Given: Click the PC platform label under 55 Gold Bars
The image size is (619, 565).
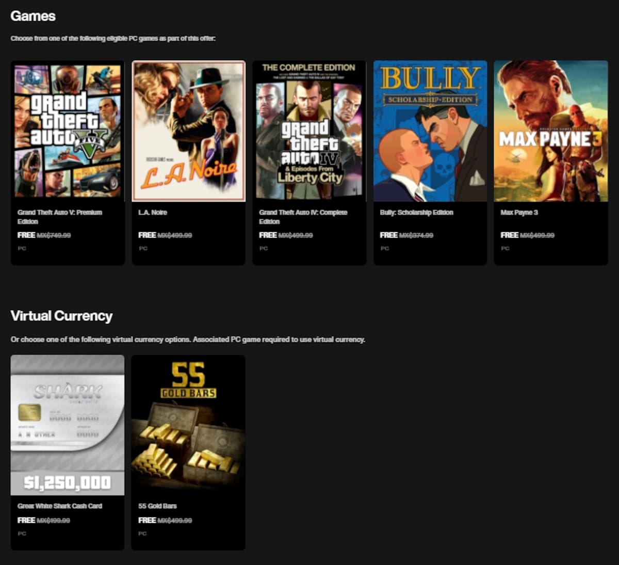Looking at the screenshot, I should tap(142, 534).
